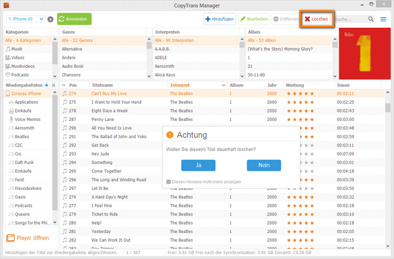Set star rating for Help!
This screenshot has height=259, width=394.
coord(300,223)
